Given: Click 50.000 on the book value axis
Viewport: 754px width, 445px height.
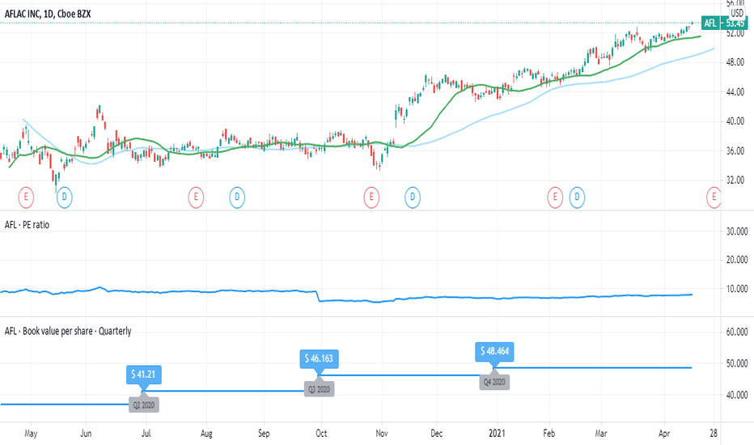Looking at the screenshot, I should [x=737, y=364].
